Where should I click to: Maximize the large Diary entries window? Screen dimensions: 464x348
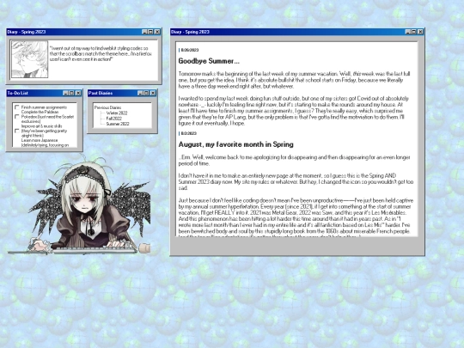[x=413, y=32]
